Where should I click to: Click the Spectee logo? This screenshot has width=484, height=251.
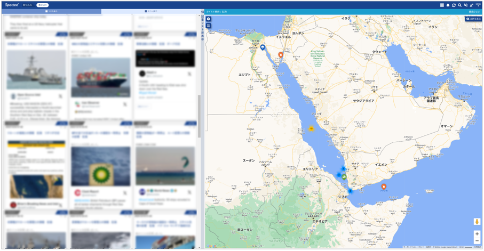click(x=12, y=5)
